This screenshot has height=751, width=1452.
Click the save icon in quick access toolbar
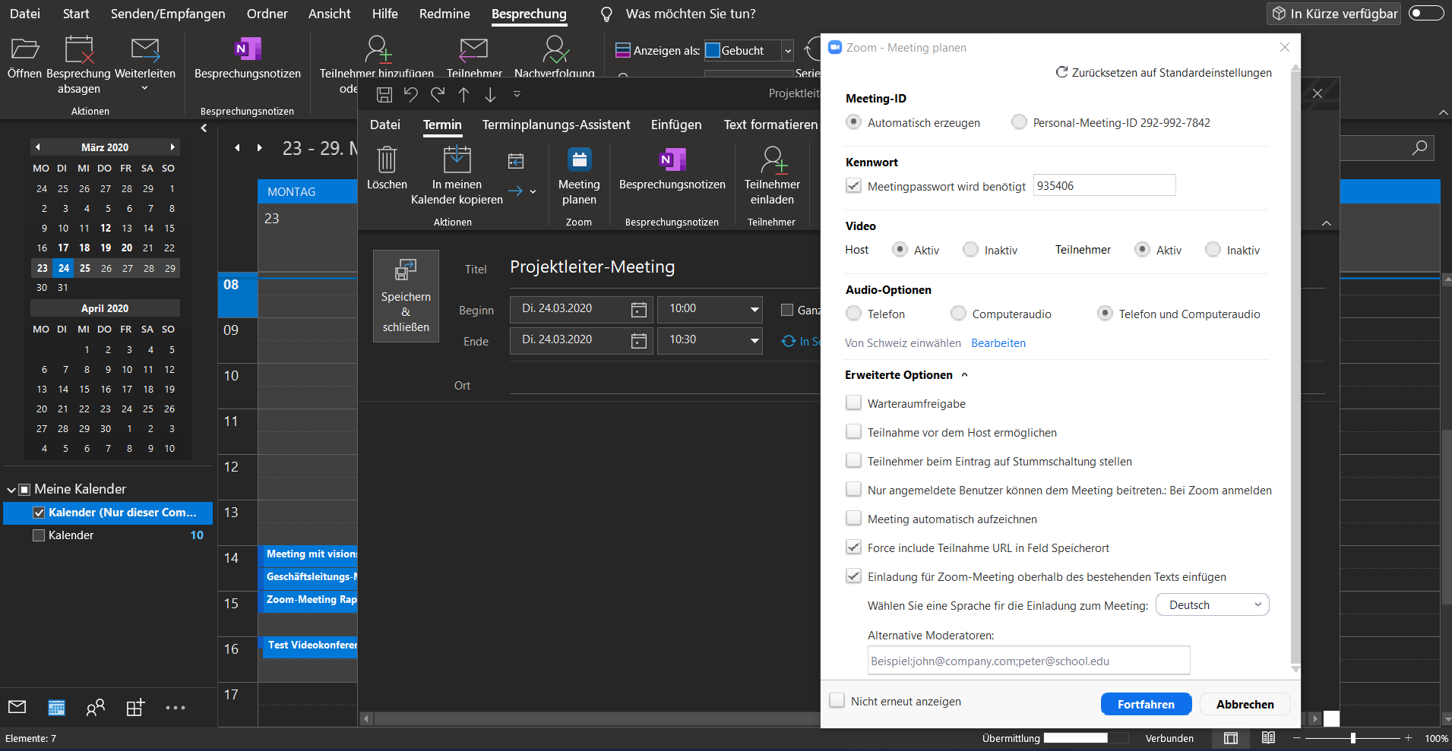pyautogui.click(x=384, y=94)
